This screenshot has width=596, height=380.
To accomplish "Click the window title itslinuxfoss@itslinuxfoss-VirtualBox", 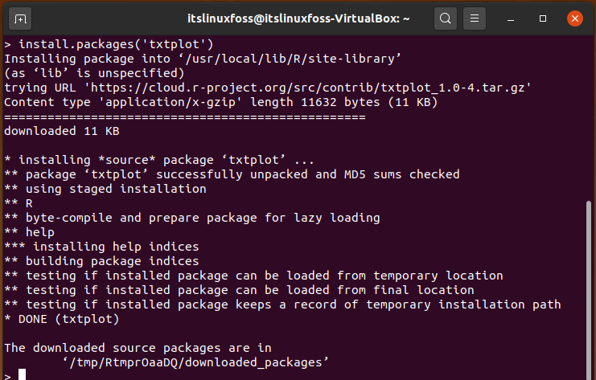I will click(298, 18).
